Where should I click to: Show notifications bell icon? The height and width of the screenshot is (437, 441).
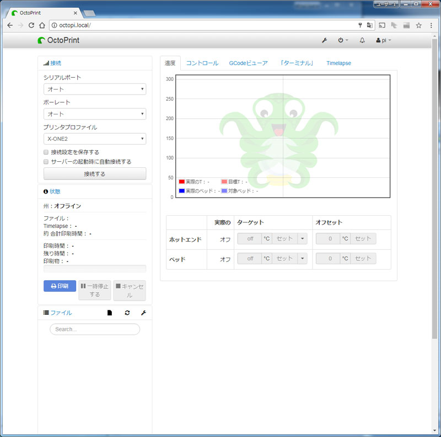pos(362,40)
